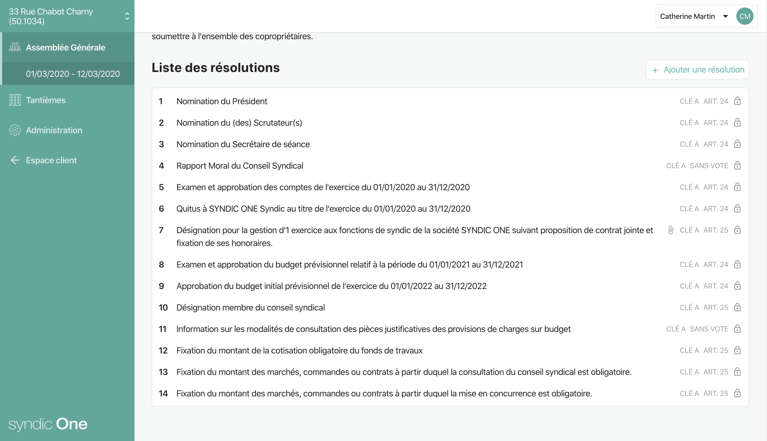
Task: Click the Administration gear icon
Action: 15,130
